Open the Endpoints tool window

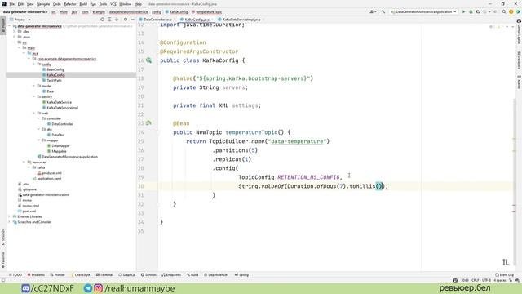click(x=171, y=275)
